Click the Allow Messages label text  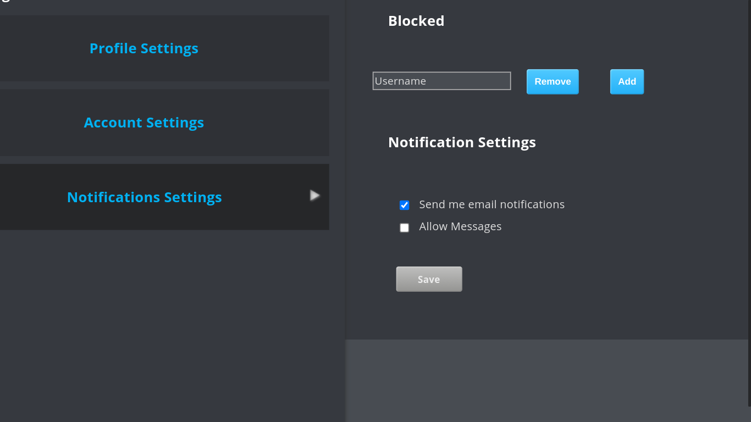point(460,226)
